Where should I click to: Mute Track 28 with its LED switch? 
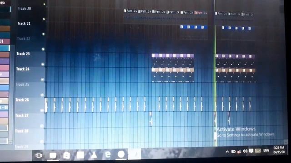[x=42, y=142]
